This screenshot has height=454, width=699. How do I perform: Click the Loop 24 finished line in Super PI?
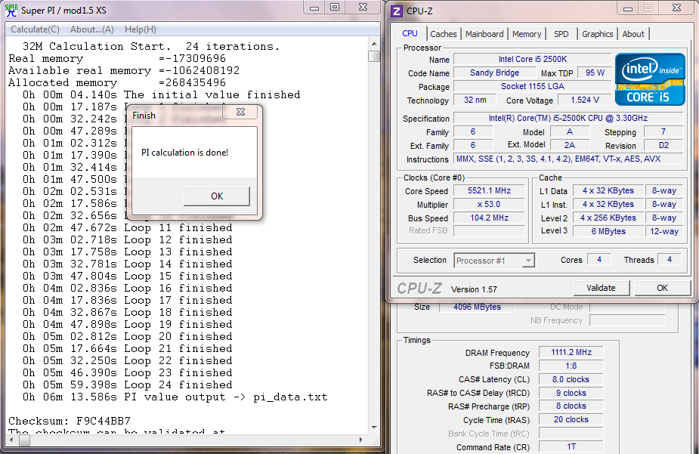[128, 385]
